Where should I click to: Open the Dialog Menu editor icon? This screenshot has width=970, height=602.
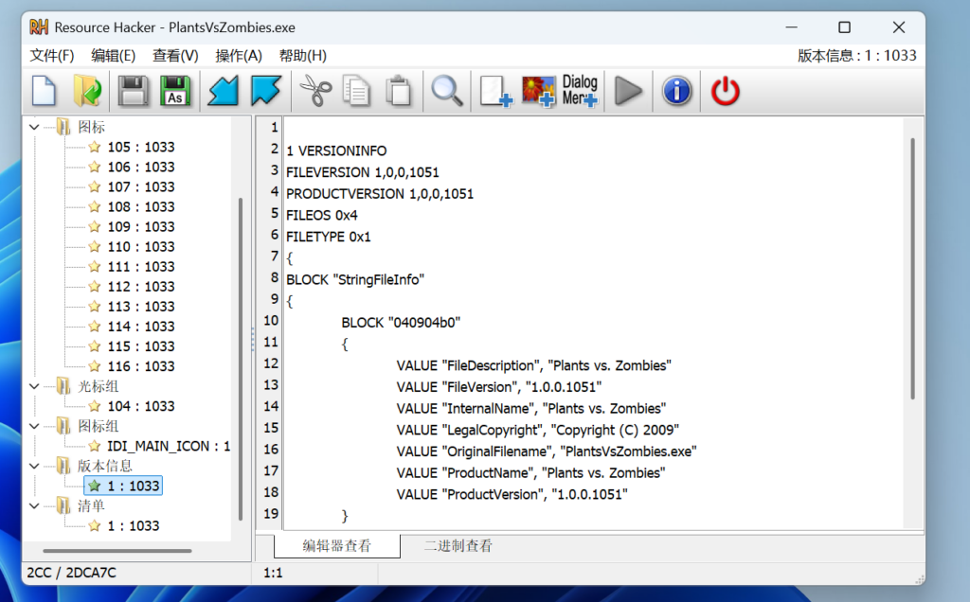[580, 91]
